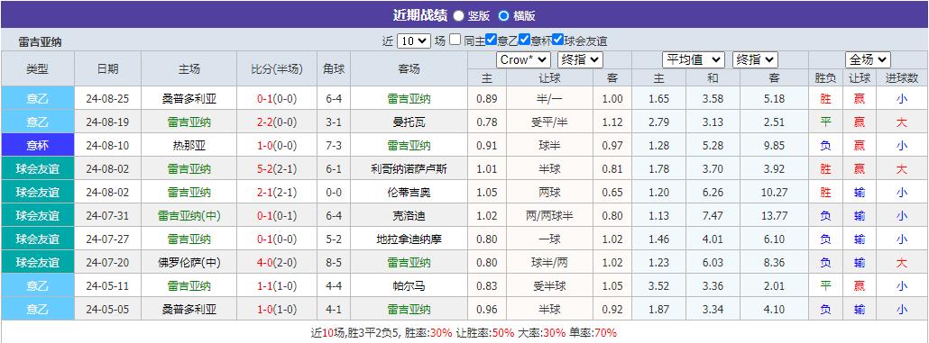Uncheck the 意杯 filter checkbox

(x=524, y=41)
